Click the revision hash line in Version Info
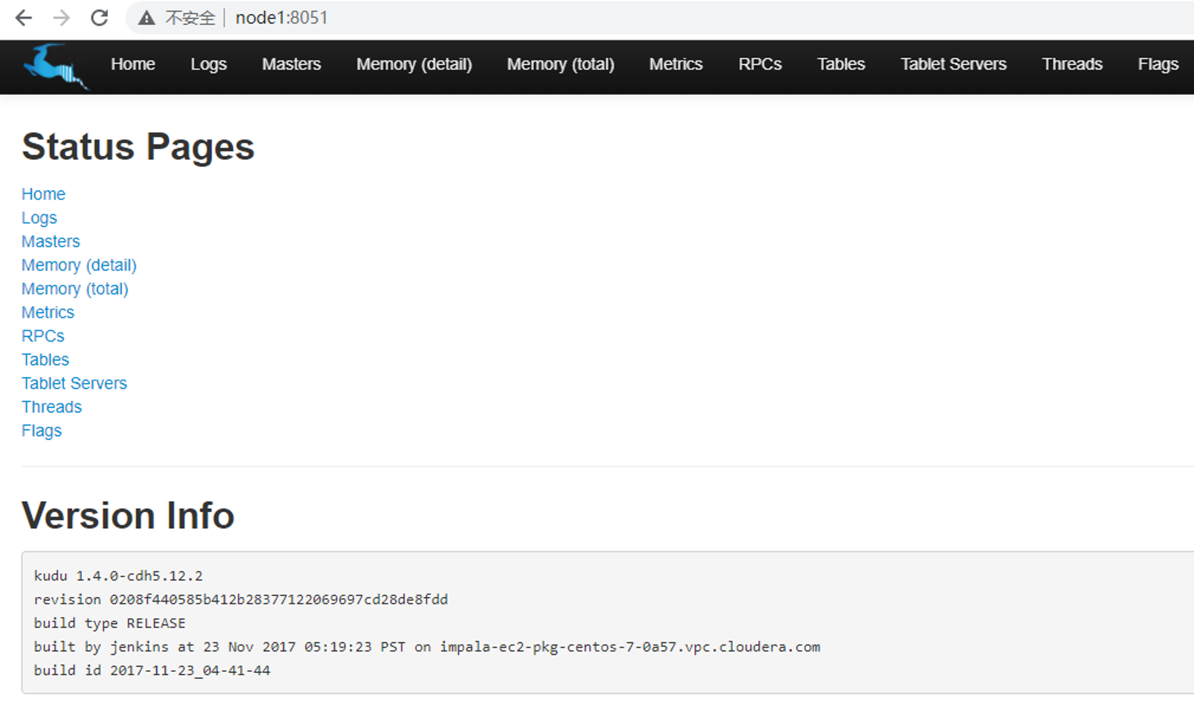1194x713 pixels. point(241,600)
